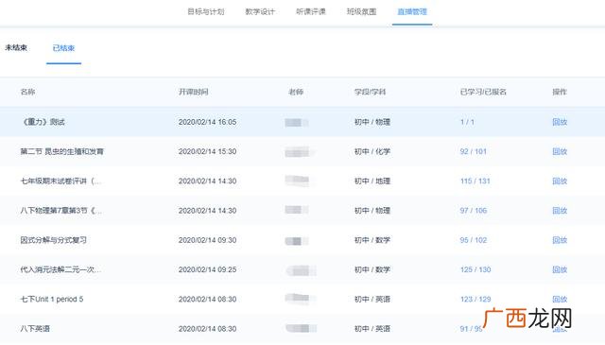Click the 2020/02/14 16:05 start time

207,122
